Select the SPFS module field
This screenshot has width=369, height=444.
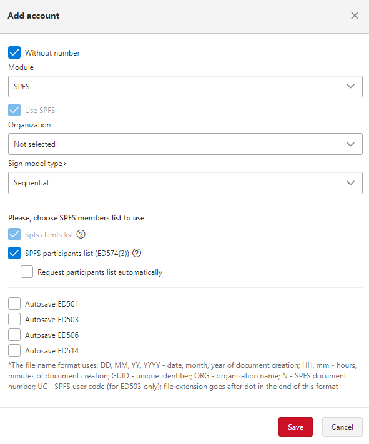pyautogui.click(x=185, y=86)
